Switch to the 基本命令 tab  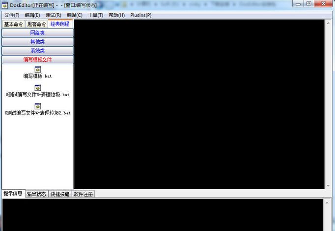[13, 24]
